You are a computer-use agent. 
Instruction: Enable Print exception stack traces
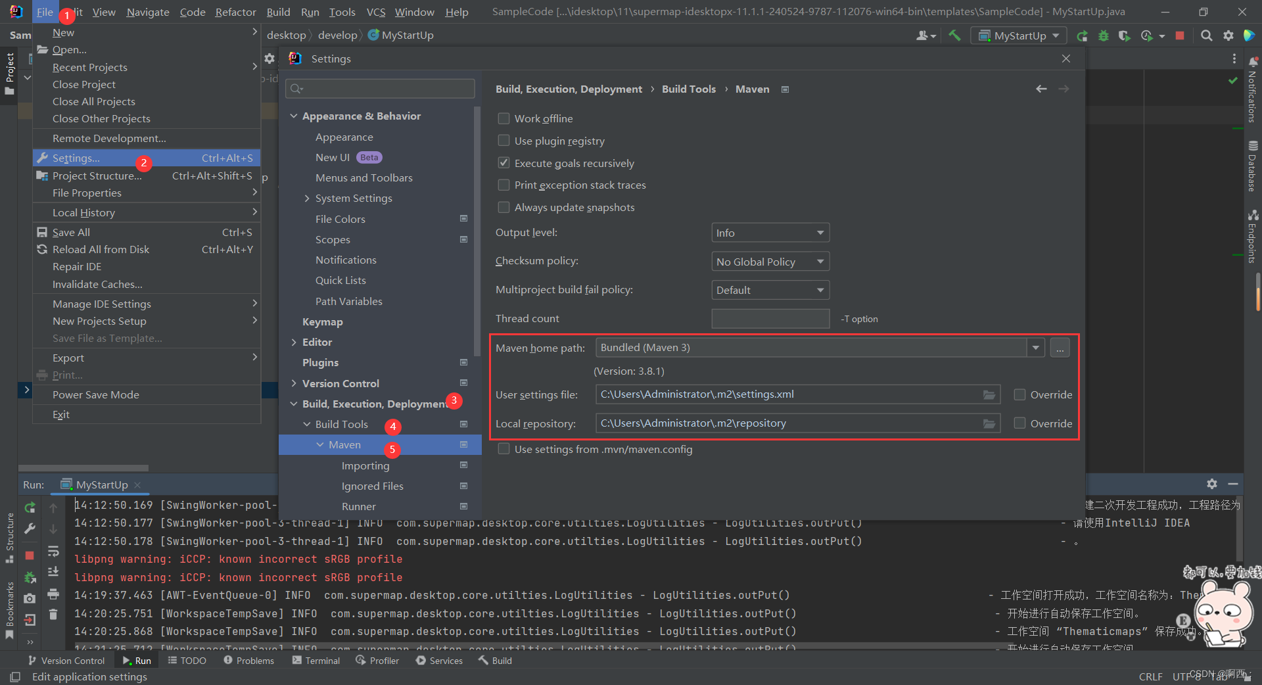coord(503,185)
